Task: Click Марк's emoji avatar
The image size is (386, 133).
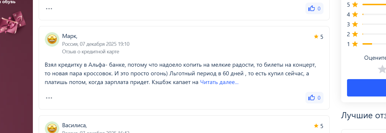Action: (x=52, y=39)
